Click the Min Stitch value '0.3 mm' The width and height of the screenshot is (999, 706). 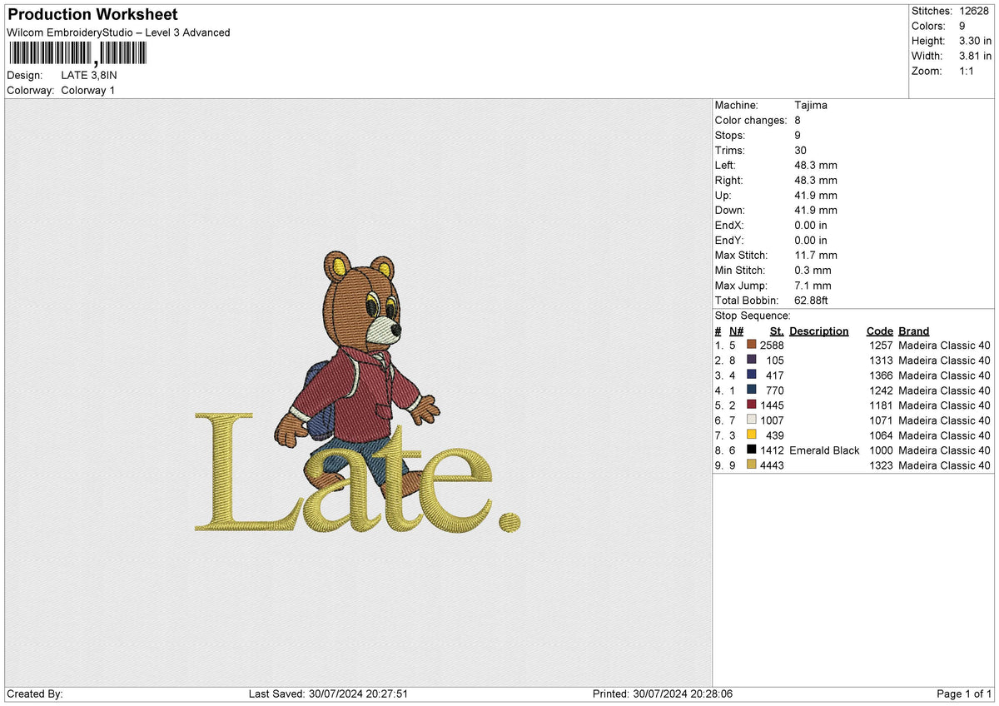coord(813,271)
